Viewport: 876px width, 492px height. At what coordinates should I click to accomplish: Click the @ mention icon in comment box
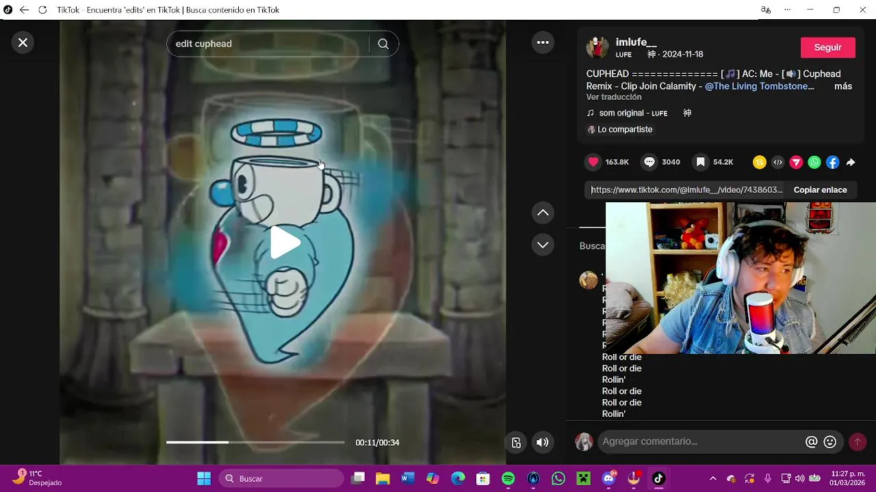click(811, 442)
